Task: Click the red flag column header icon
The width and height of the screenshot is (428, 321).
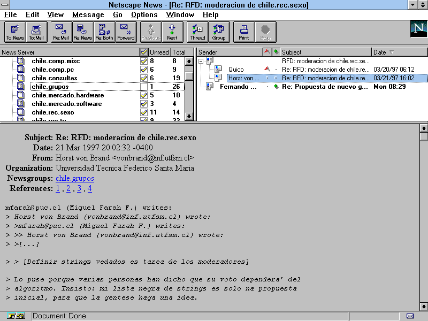Action: 267,52
